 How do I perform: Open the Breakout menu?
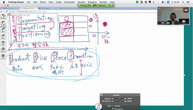(92, 2)
